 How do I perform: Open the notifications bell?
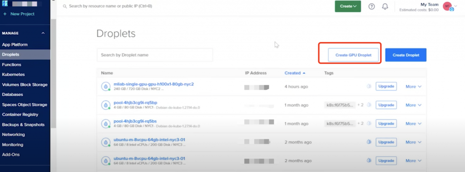[x=385, y=6]
